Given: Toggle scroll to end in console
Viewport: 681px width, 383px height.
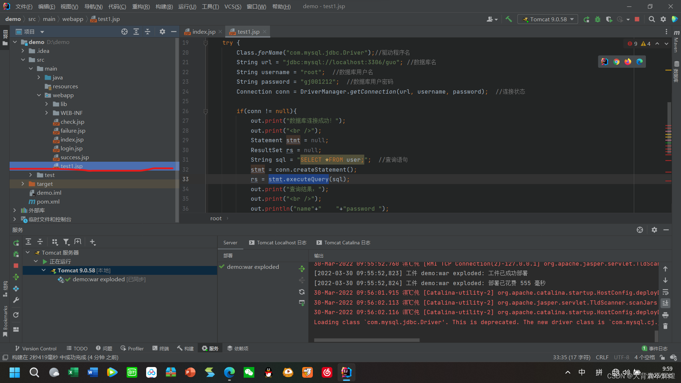Looking at the screenshot, I should pyautogui.click(x=665, y=303).
